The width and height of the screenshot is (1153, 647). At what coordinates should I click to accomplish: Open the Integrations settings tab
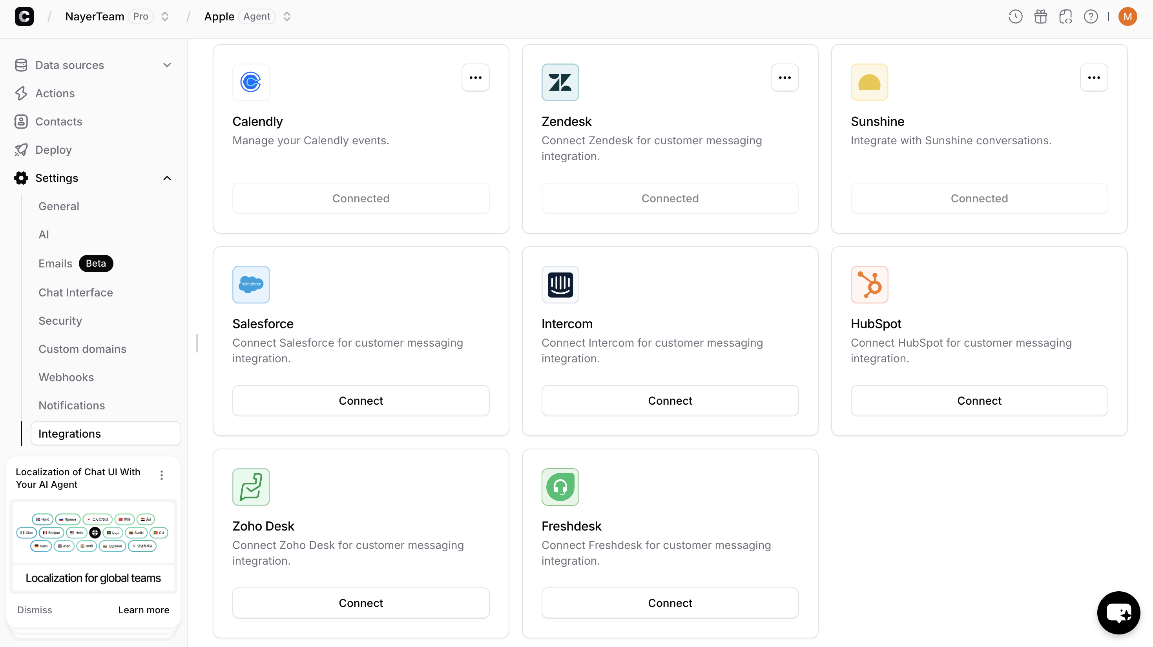click(x=69, y=433)
